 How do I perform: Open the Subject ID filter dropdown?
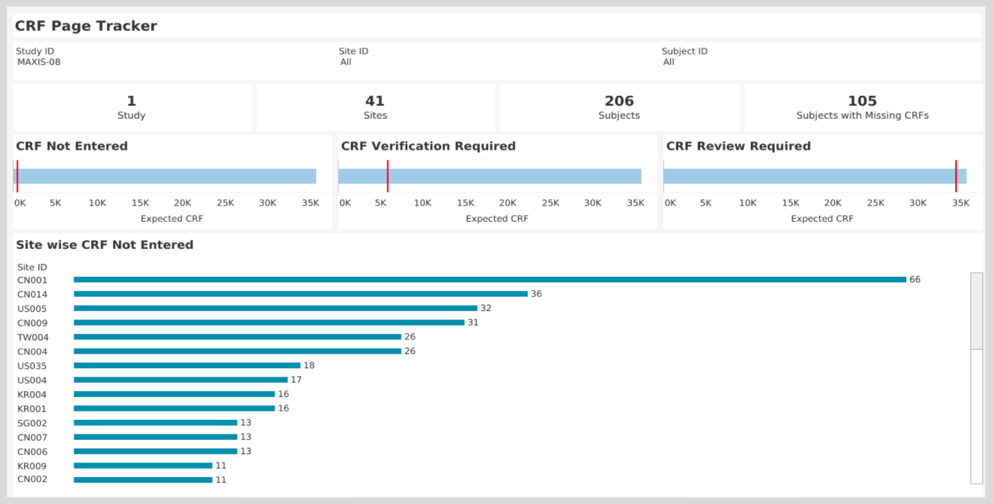669,62
